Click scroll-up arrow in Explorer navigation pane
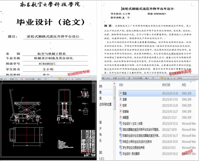Image resolution: width=199 pixels, height=161 pixels. point(114,84)
